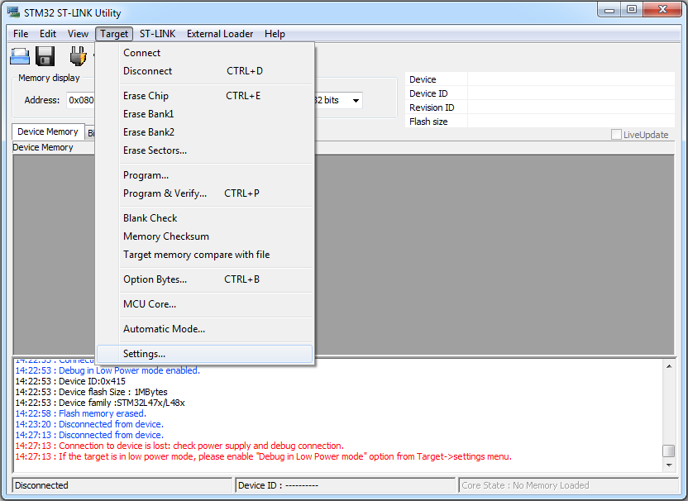Click the Device Memory header above the grid
The width and height of the screenshot is (688, 501).
42,147
